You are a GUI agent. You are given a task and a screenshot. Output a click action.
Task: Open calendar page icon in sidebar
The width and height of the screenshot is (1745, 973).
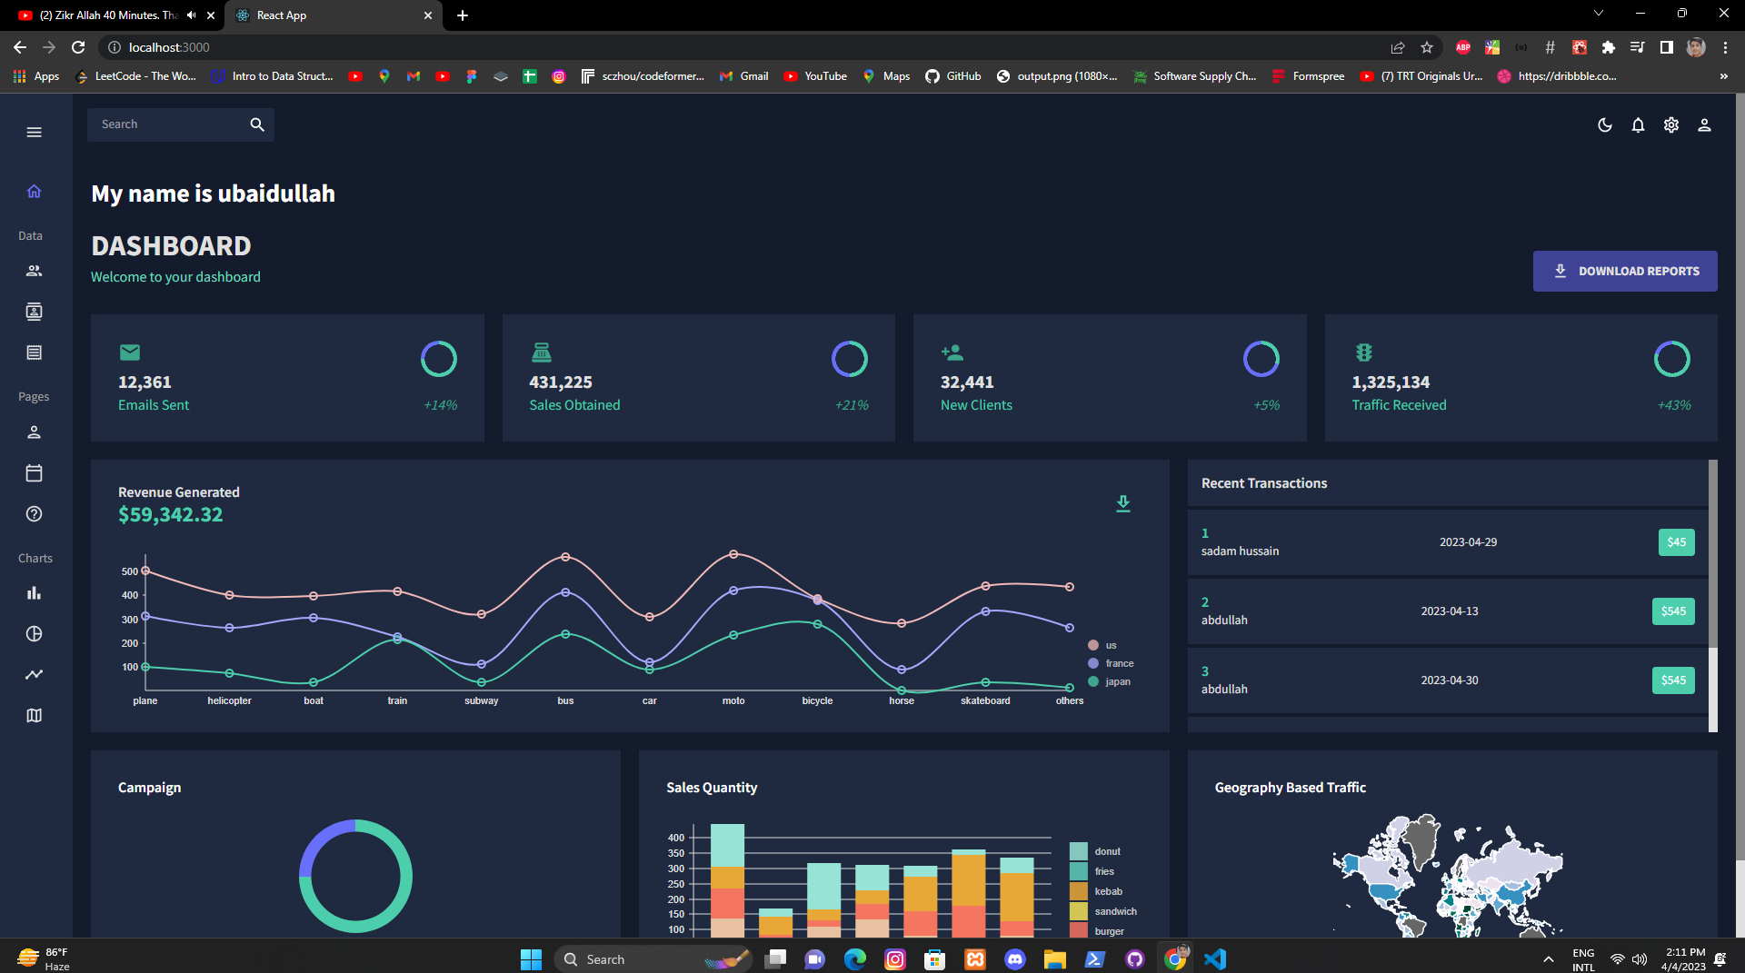coord(35,473)
